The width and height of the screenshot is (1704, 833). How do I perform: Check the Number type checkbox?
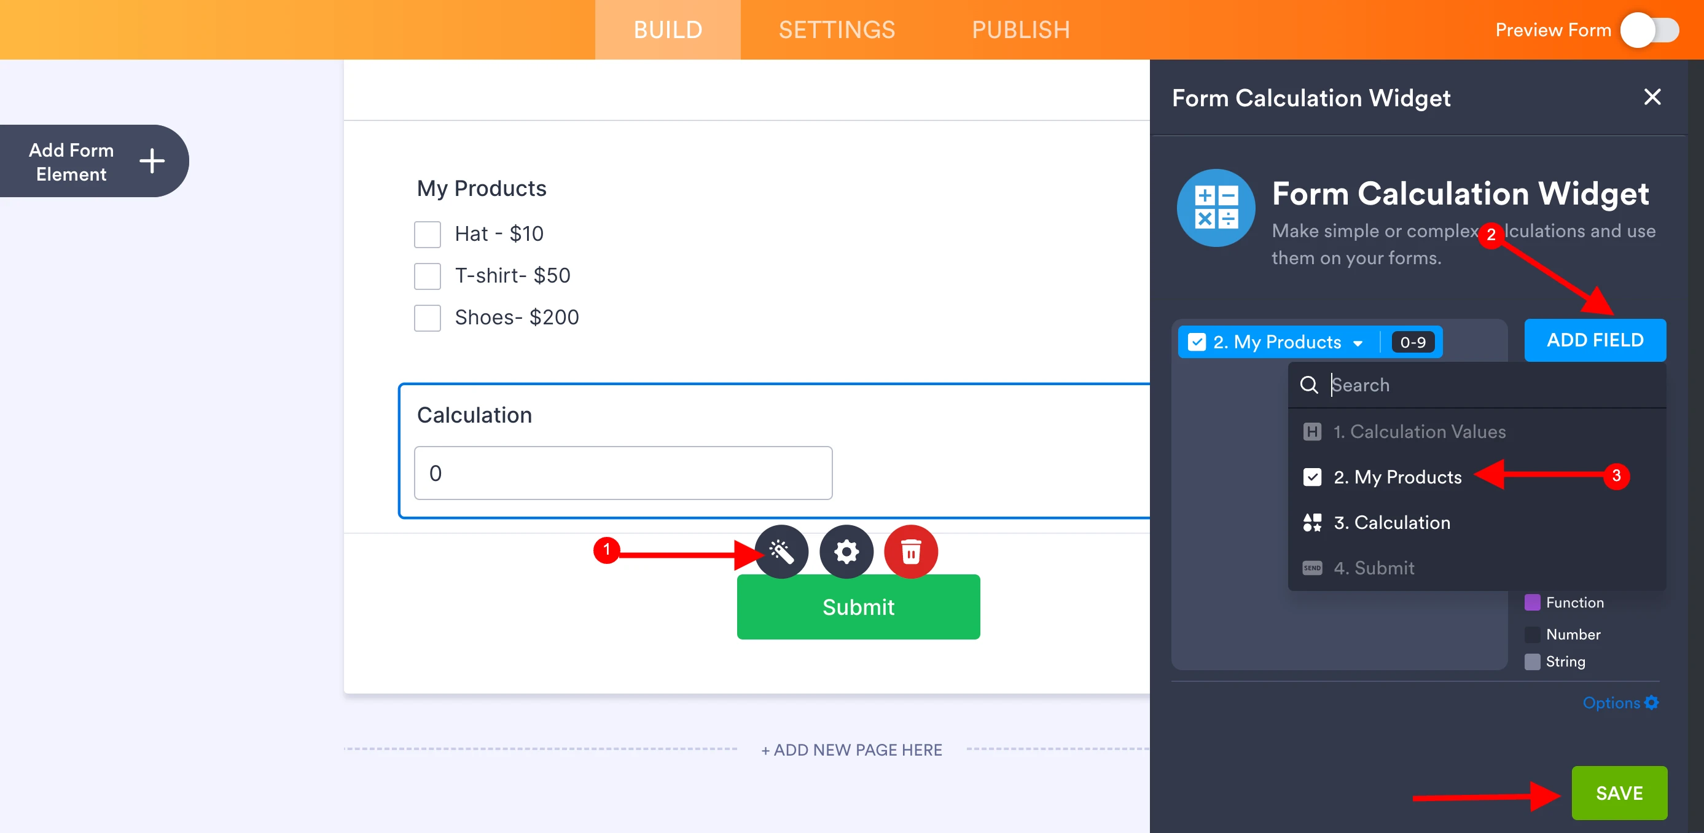click(x=1533, y=634)
